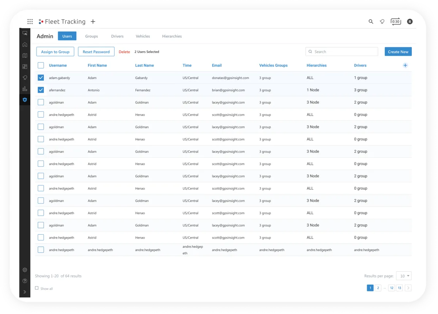The width and height of the screenshot is (438, 314).
Task: Go to page 12
Action: coord(392,288)
